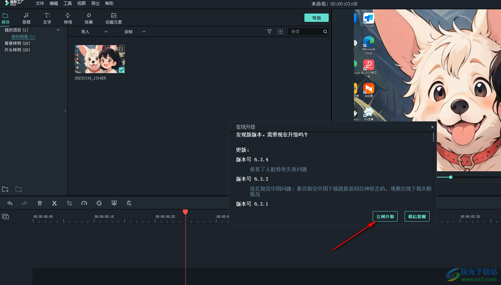The image size is (501, 285).
Task: Click the green 导出 export button
Action: tap(317, 18)
